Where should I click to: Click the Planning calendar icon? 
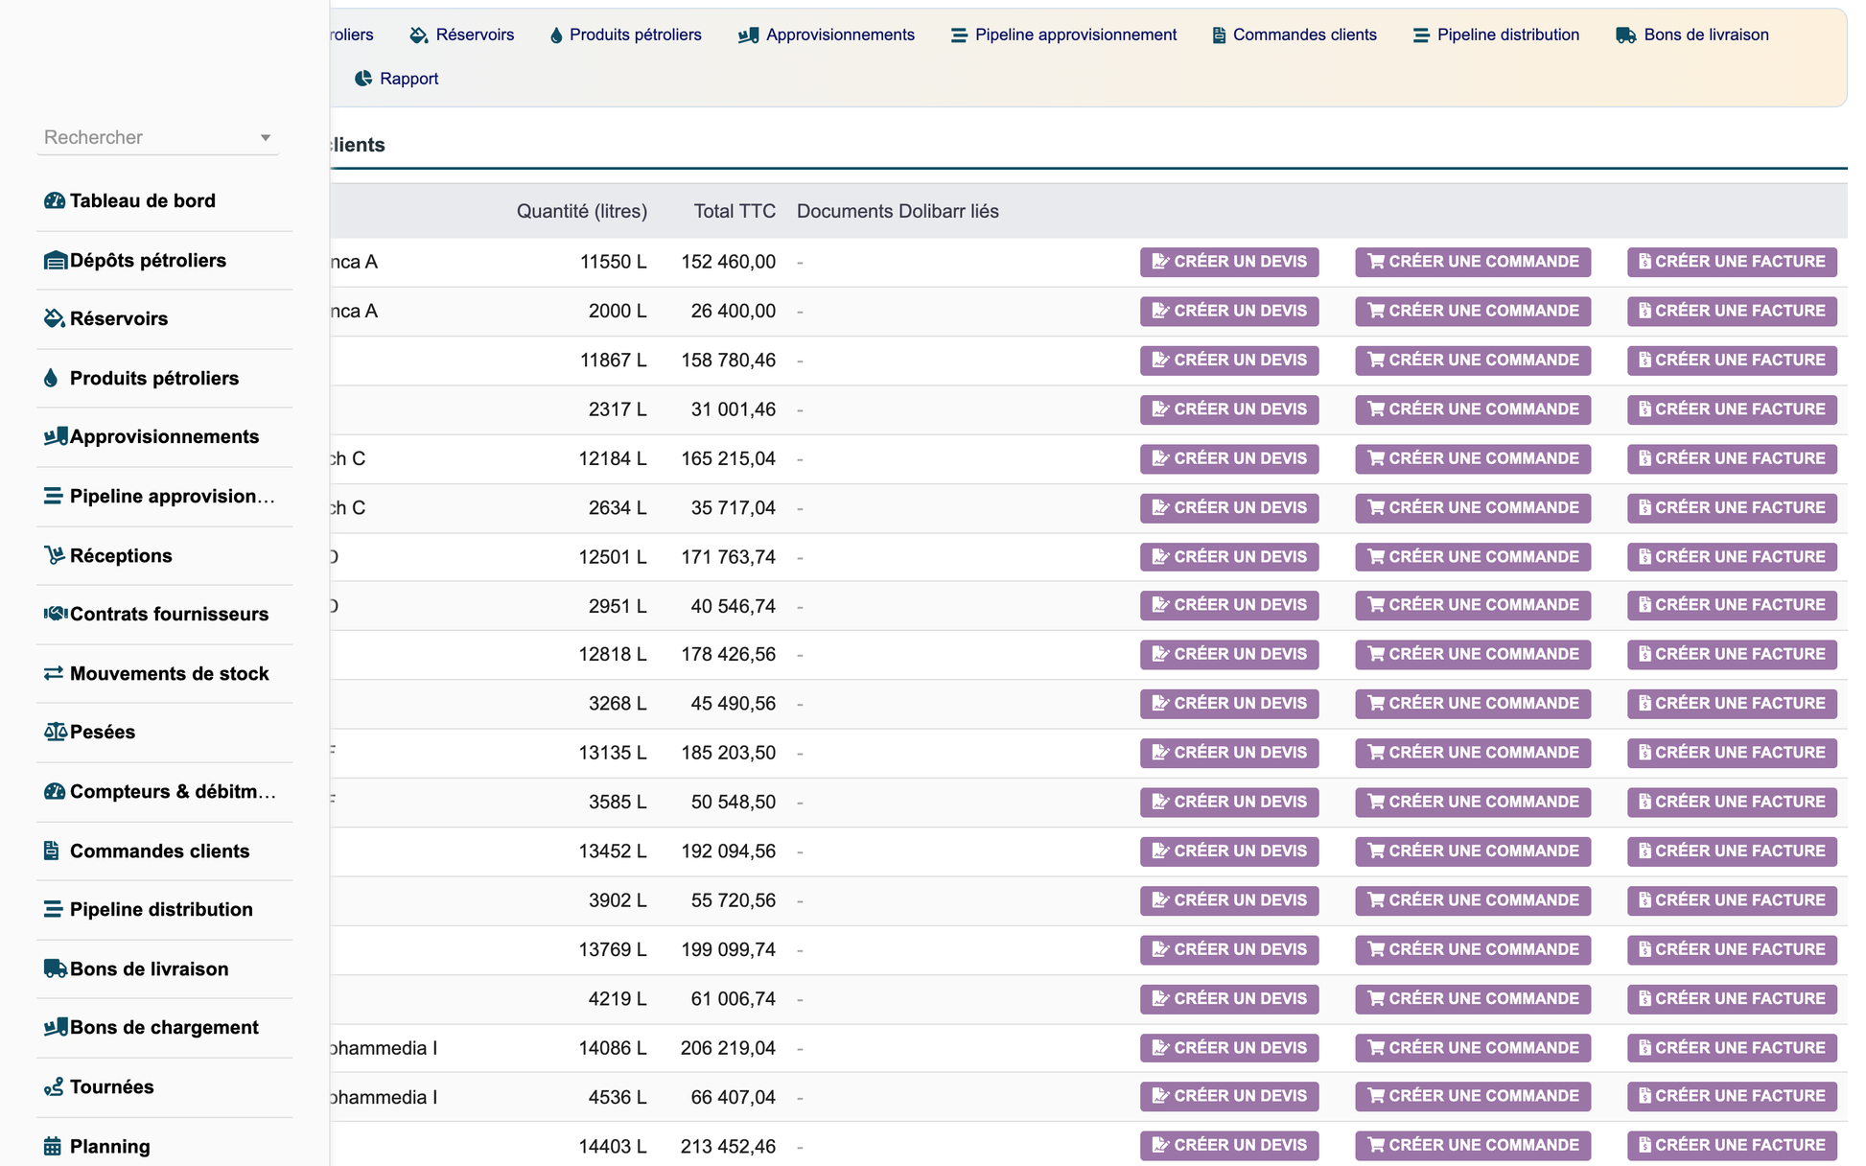coord(52,1146)
